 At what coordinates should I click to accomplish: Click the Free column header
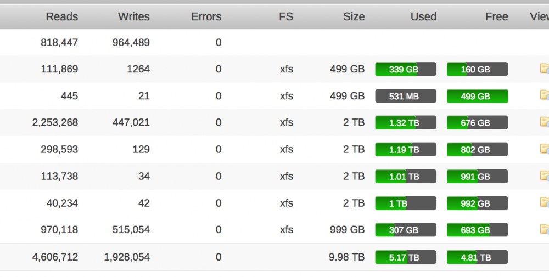coord(496,16)
